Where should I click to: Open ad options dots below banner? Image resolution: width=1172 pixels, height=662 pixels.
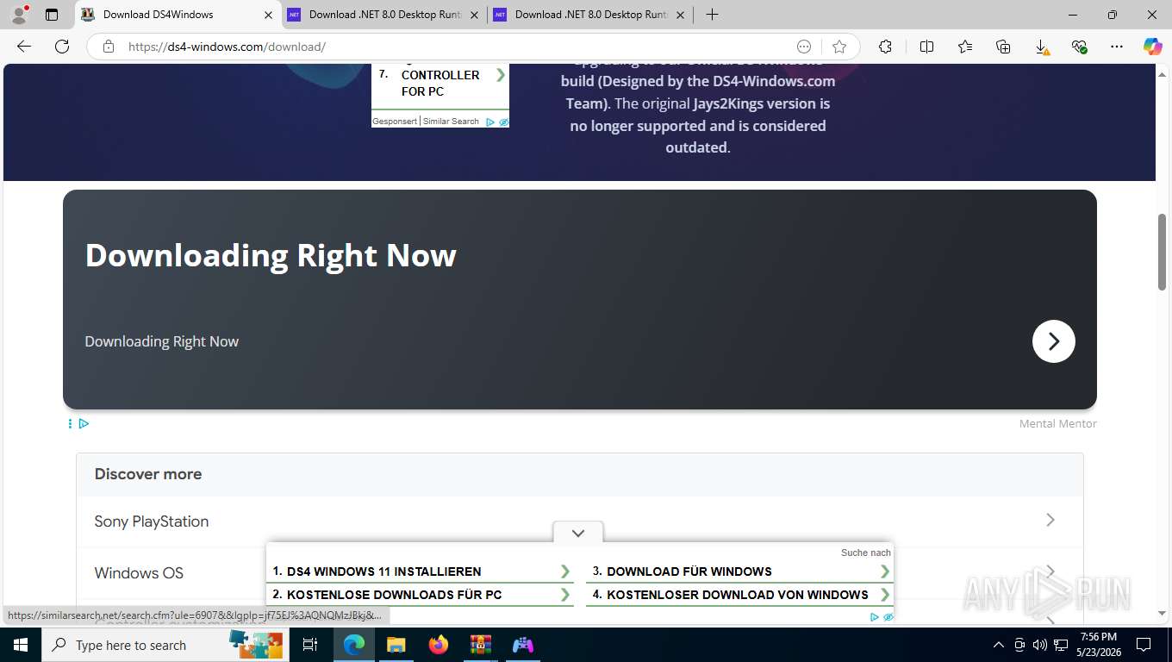pyautogui.click(x=70, y=423)
